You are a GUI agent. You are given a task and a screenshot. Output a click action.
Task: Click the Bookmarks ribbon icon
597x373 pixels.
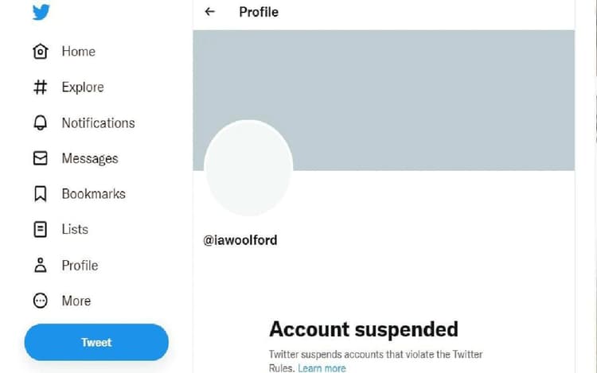(41, 193)
